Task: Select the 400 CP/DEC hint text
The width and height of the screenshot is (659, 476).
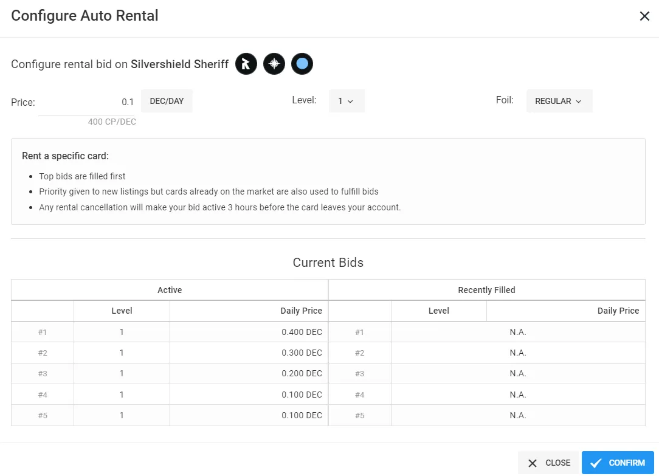Action: click(x=112, y=122)
